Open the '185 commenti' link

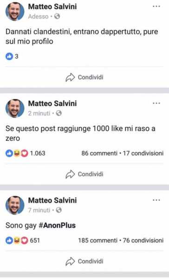[98, 240]
